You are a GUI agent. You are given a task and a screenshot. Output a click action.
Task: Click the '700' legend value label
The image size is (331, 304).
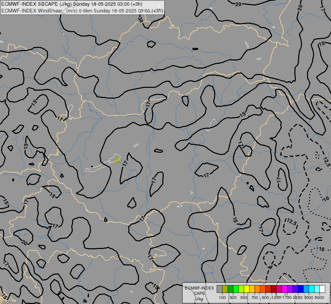255,298
